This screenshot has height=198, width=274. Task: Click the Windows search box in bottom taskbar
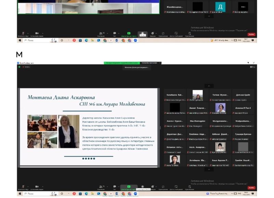[36, 194]
